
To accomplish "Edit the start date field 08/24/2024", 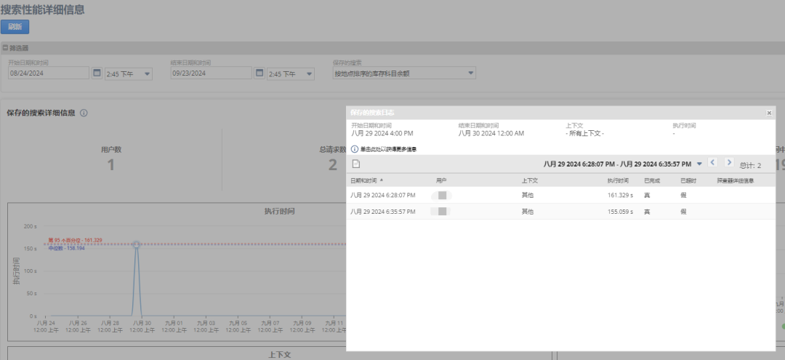I will (49, 73).
